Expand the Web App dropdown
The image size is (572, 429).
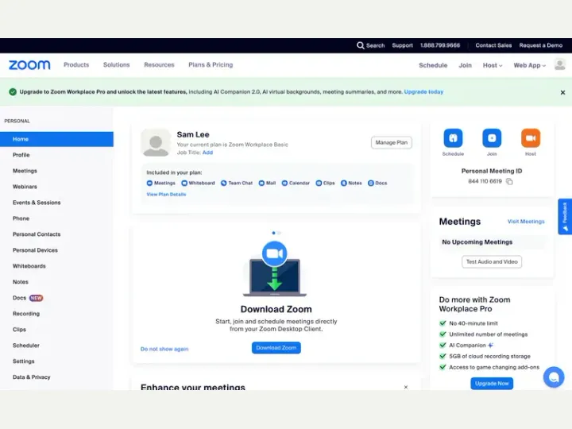pos(529,65)
